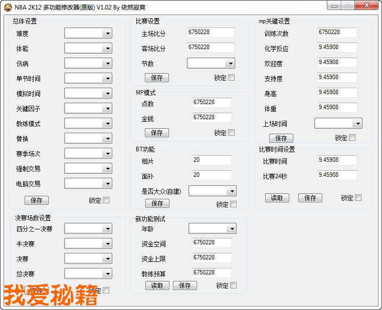Click the 主场比分 input field
The width and height of the screenshot is (382, 310).
211,33
